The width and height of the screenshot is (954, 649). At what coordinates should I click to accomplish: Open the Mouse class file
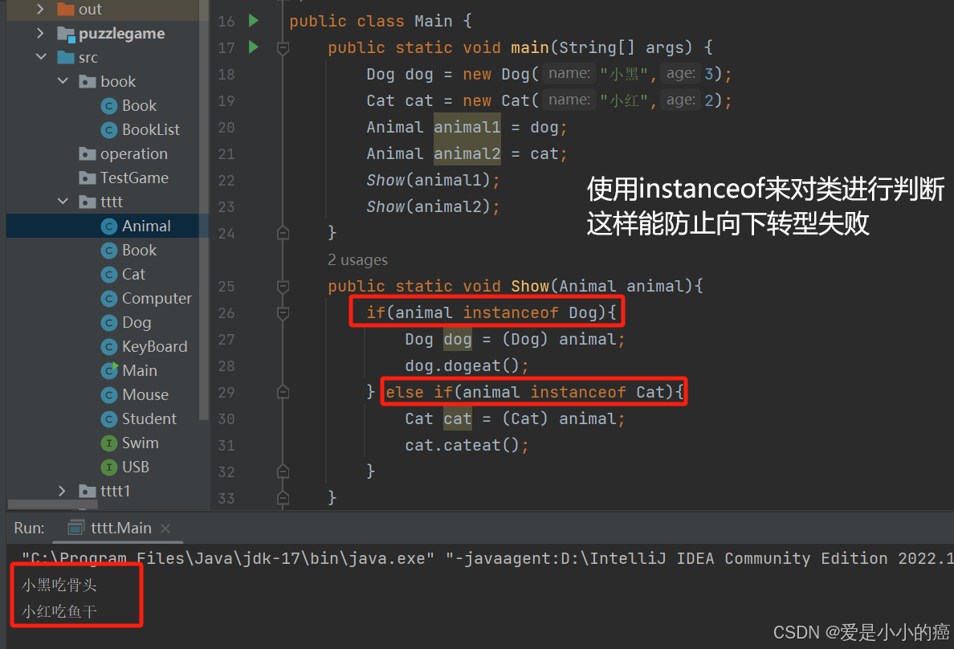[145, 394]
